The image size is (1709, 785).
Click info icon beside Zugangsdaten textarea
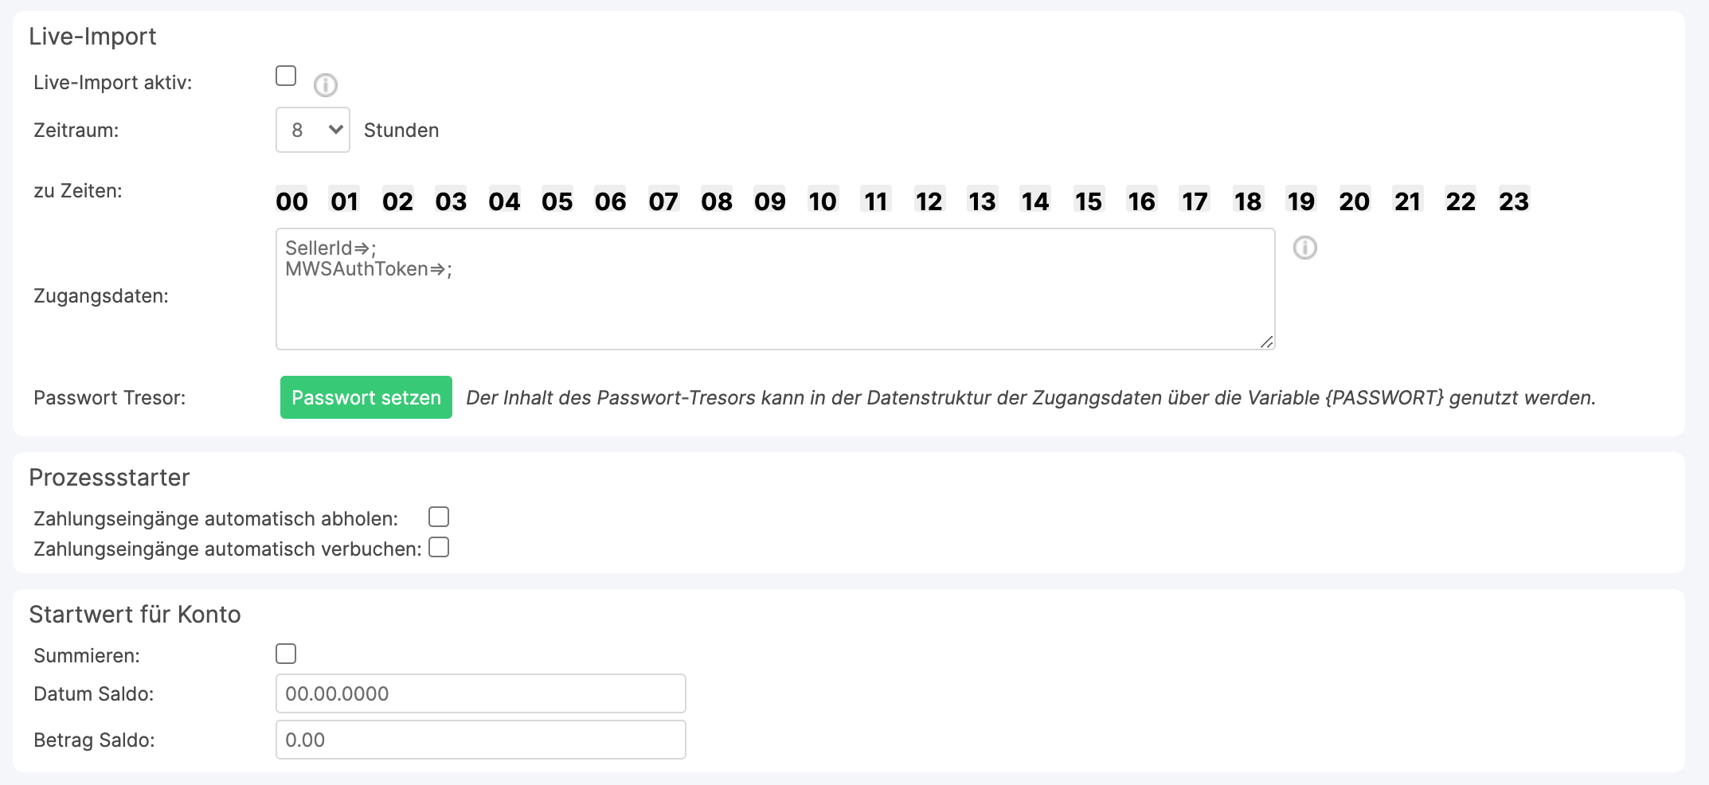(1304, 248)
